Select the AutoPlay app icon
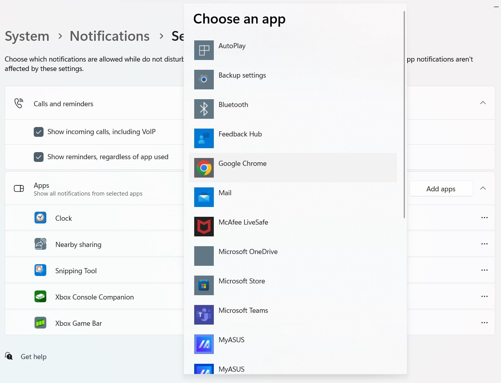This screenshot has width=501, height=383. [x=204, y=50]
